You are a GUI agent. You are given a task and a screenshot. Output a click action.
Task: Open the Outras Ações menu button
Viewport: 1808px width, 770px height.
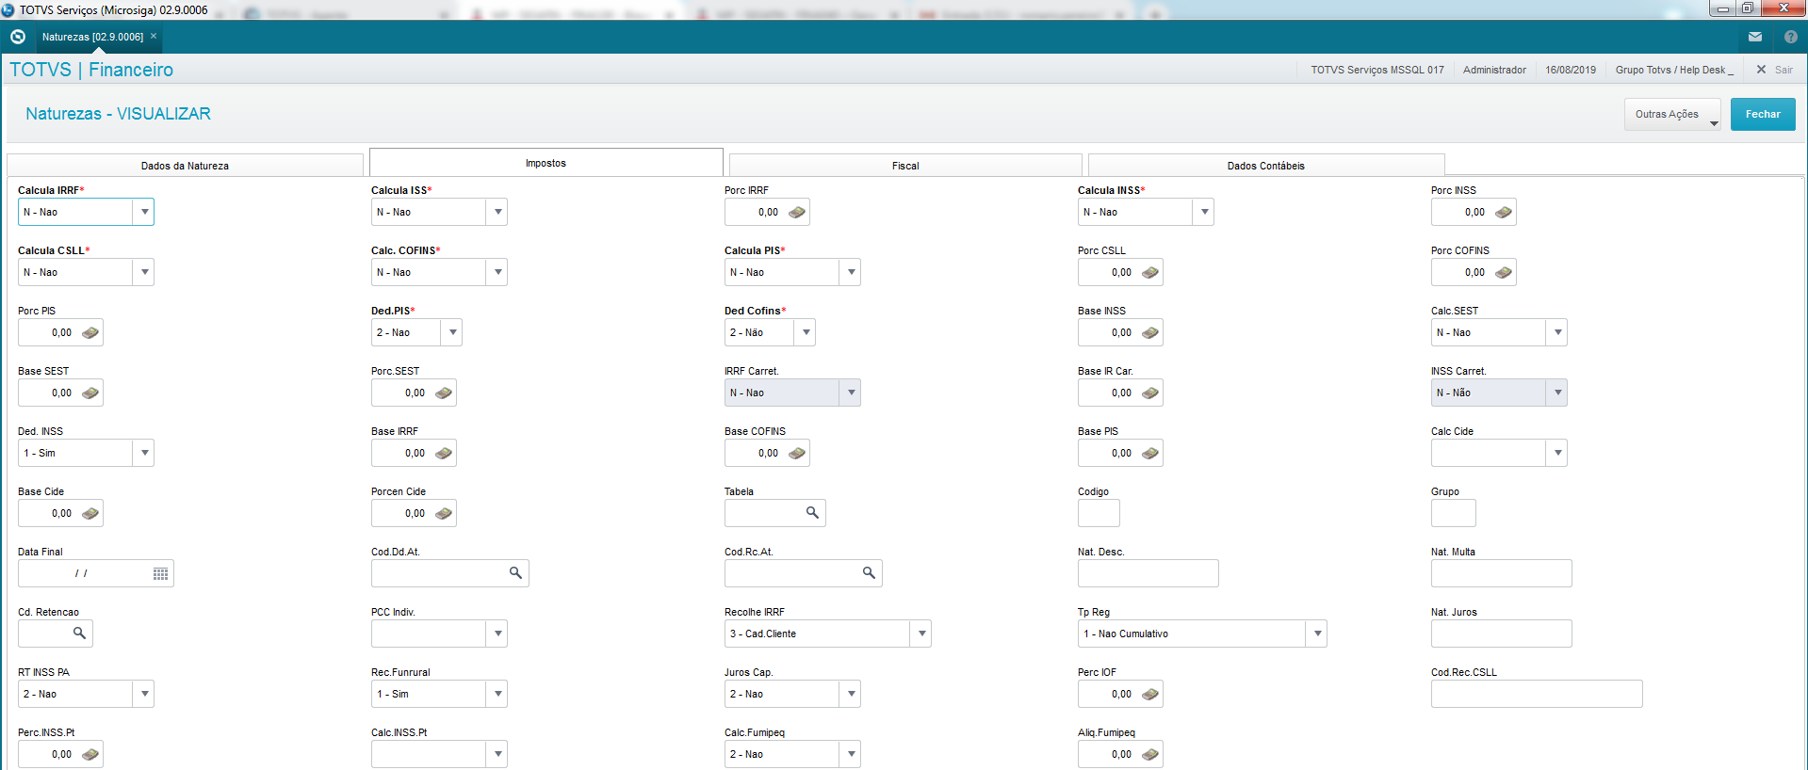[x=1672, y=114]
